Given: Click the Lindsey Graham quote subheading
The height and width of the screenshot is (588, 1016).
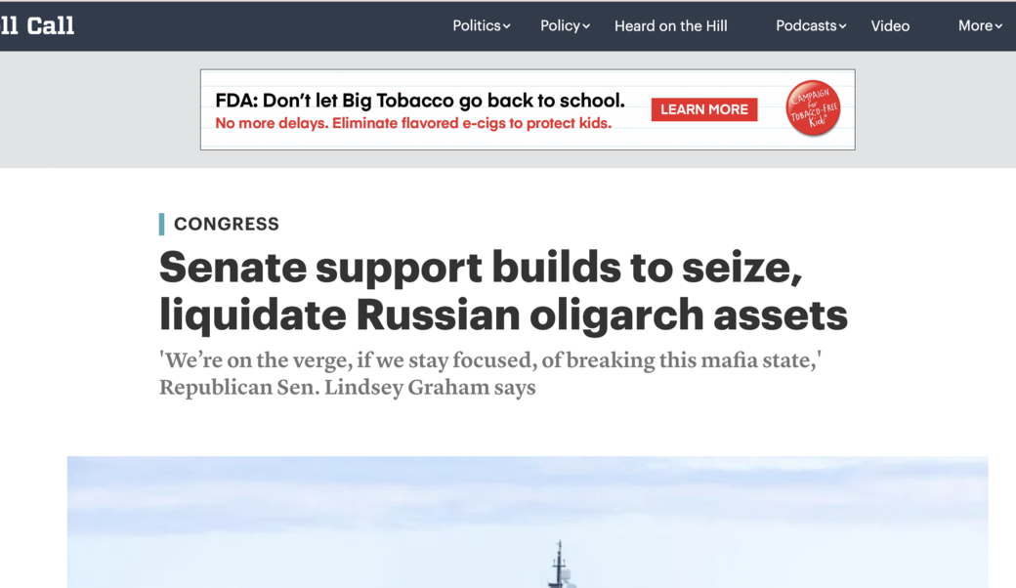Looking at the screenshot, I should (490, 374).
